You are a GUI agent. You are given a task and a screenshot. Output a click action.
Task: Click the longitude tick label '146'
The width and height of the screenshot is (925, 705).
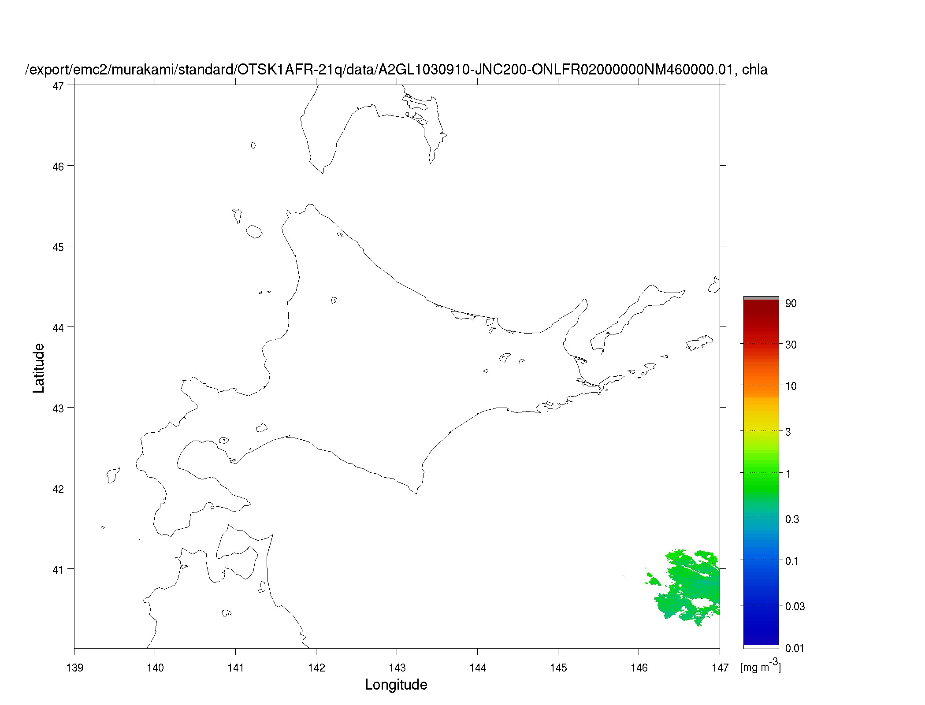(x=639, y=668)
